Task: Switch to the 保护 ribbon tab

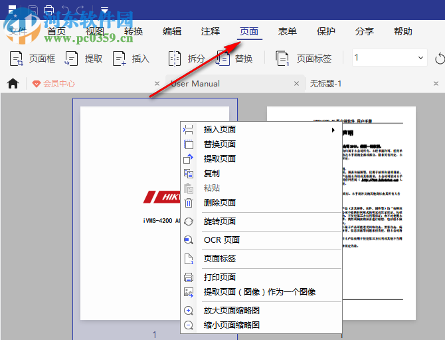Action: coord(326,31)
